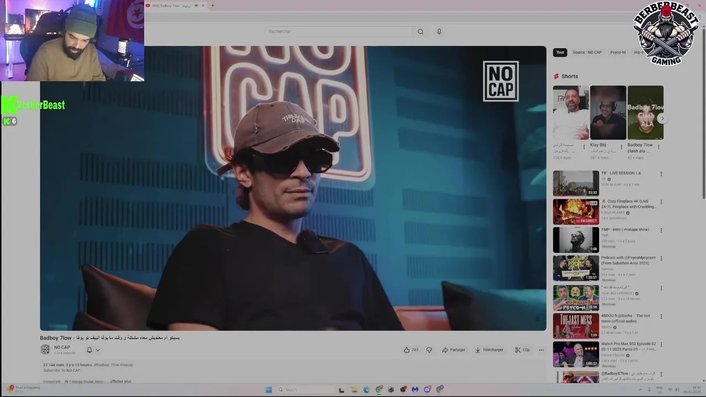The image size is (706, 397).
Task: Open options for The last mess video
Action: (661, 316)
